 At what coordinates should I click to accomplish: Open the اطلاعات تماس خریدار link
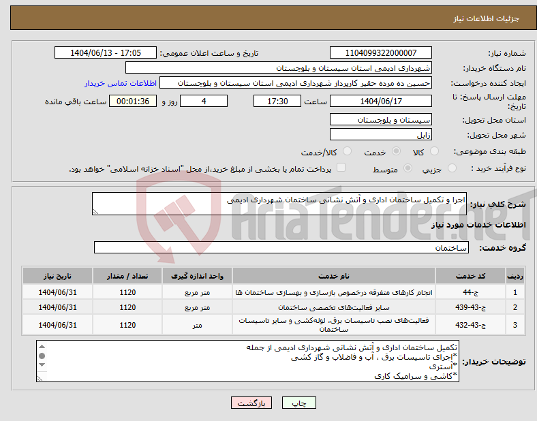pyautogui.click(x=121, y=83)
